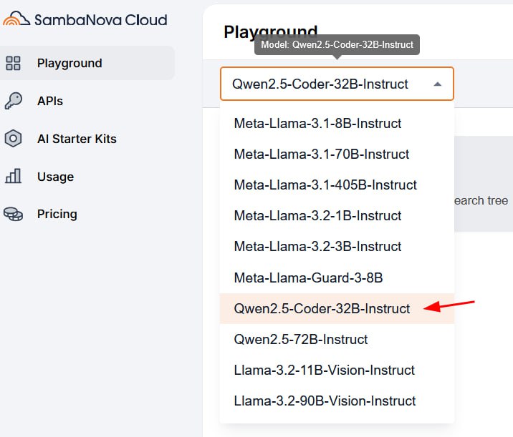Click the Qwen2.5-Coder-32B-Instruct model selector box
This screenshot has width=513, height=437.
[320, 84]
